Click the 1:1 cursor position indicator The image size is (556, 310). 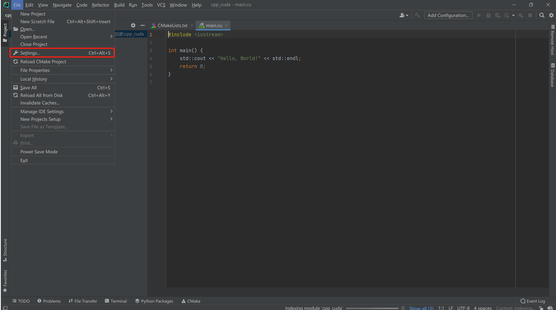click(x=441, y=308)
